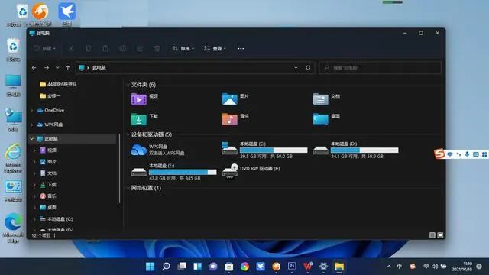Go forward with the right arrow button

pyautogui.click(x=47, y=68)
